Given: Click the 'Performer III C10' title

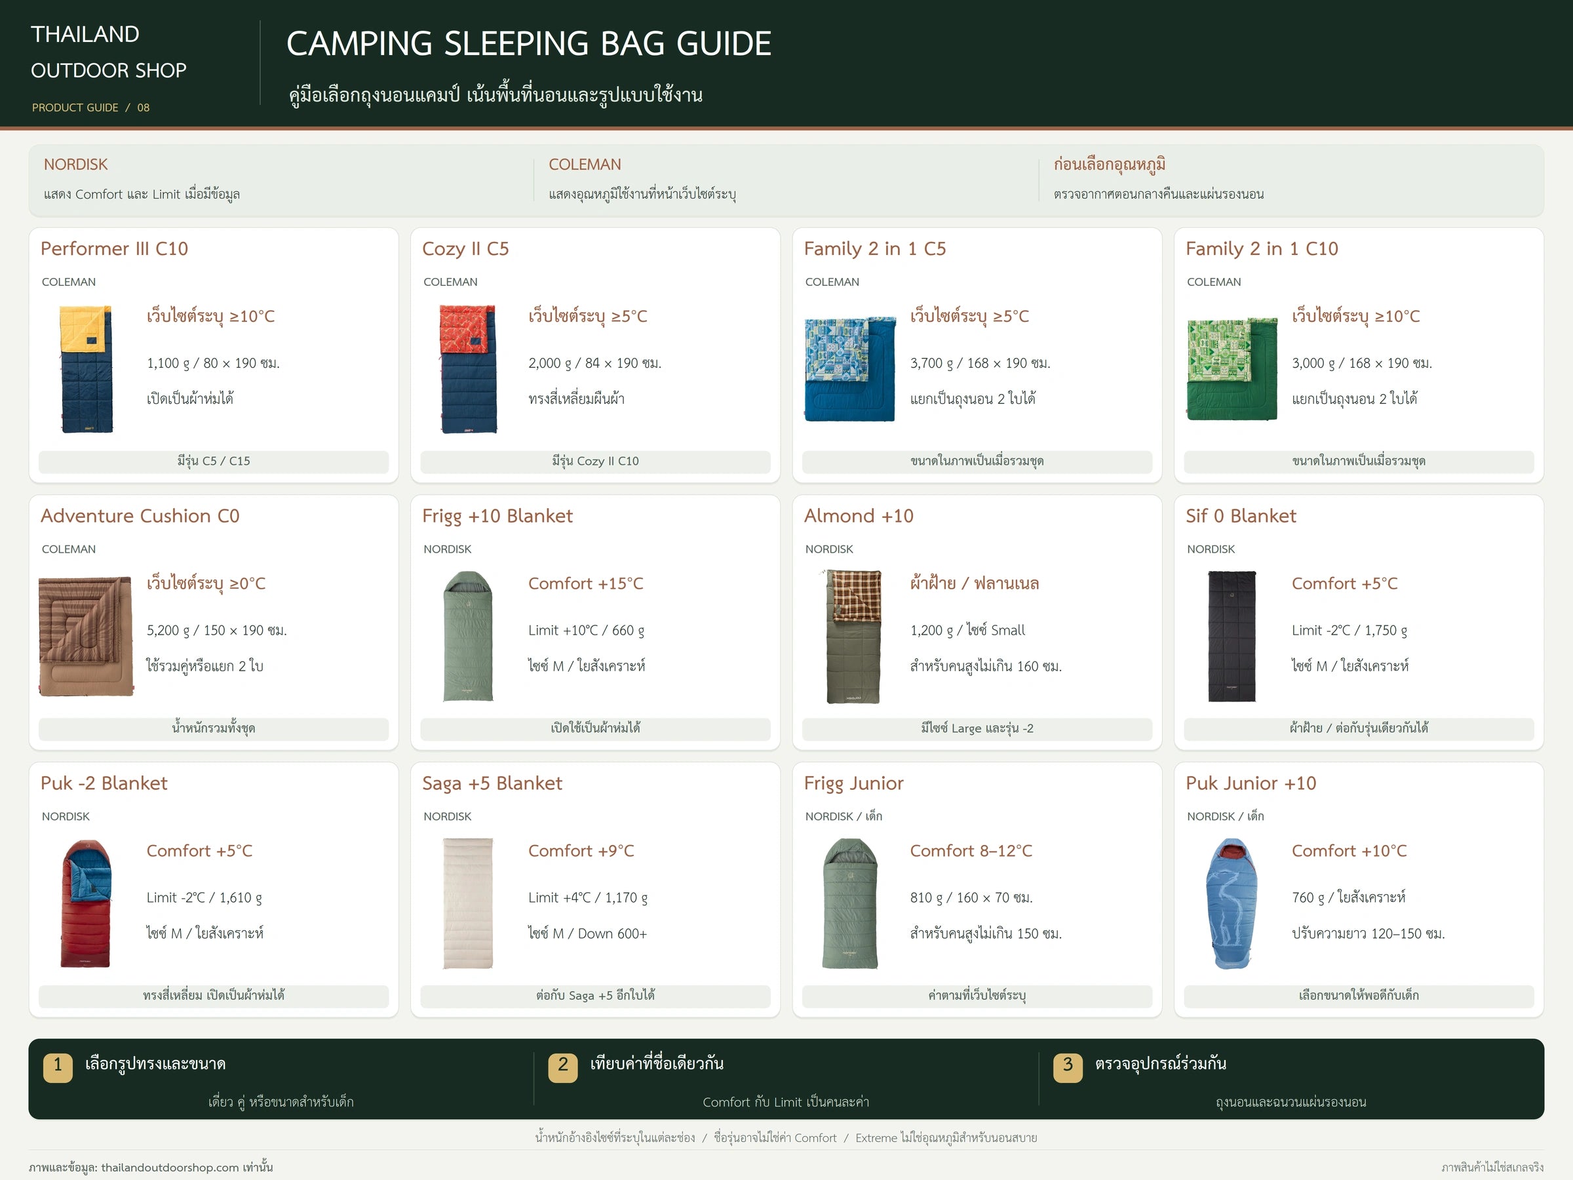Looking at the screenshot, I should [x=115, y=248].
